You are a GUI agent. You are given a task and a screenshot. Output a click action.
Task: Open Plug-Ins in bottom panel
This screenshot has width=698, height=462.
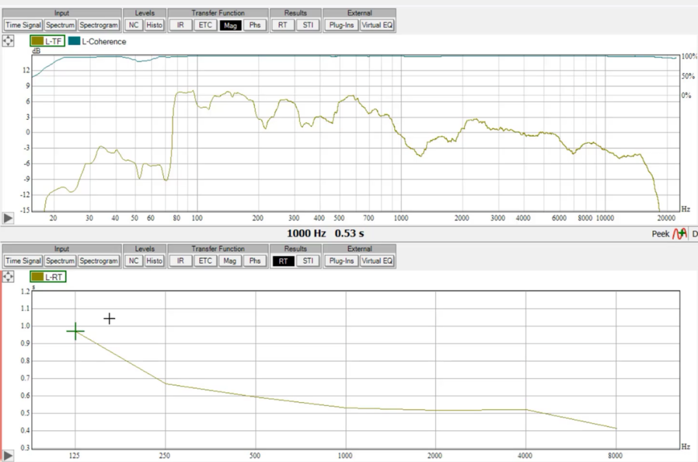pyautogui.click(x=341, y=261)
